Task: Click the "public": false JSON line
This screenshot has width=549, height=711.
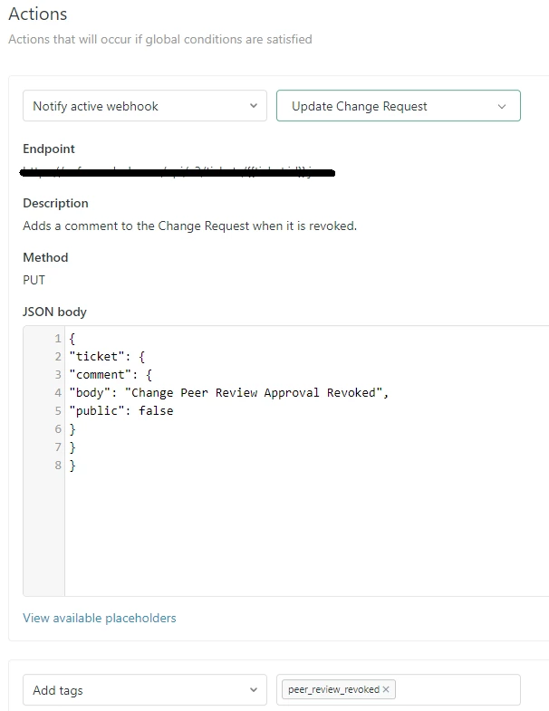Action: pyautogui.click(x=120, y=410)
